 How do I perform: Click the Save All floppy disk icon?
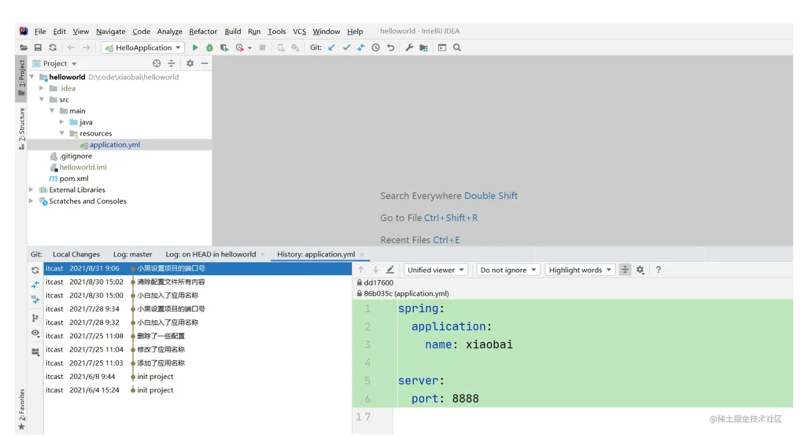38,48
